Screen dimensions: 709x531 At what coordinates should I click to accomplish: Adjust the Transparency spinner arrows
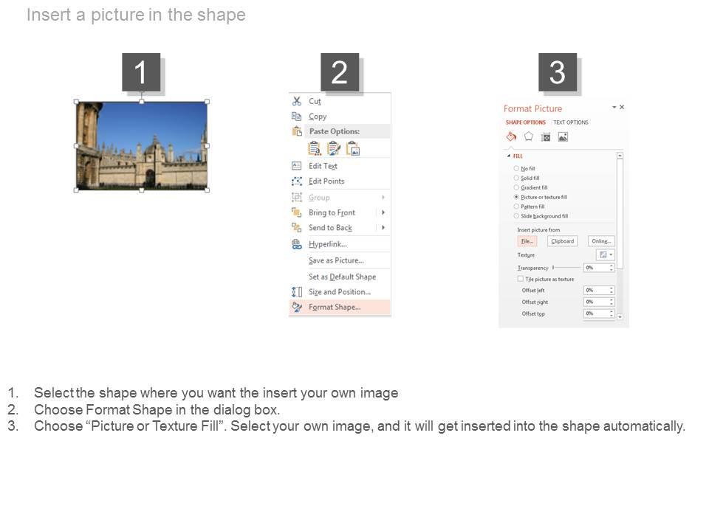(612, 268)
